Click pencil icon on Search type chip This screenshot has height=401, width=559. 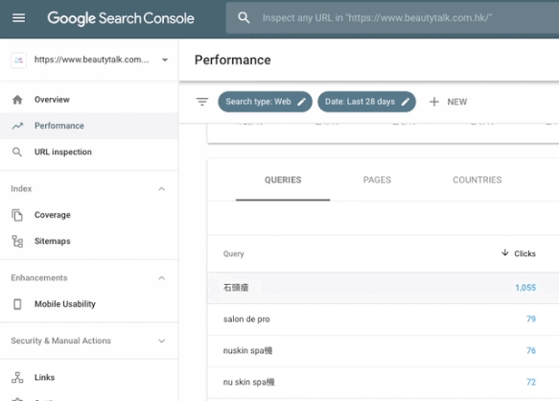(x=302, y=102)
